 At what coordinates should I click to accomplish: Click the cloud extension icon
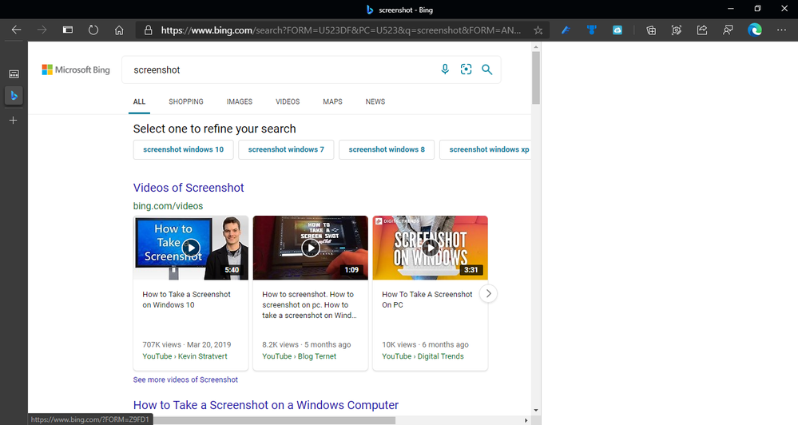click(617, 30)
